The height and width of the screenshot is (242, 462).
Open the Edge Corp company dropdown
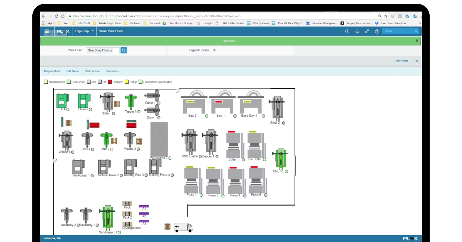(x=84, y=31)
